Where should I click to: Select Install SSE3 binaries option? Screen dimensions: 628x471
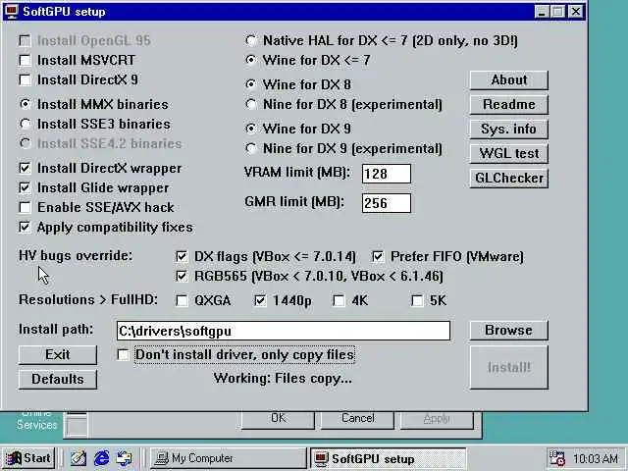(x=25, y=125)
